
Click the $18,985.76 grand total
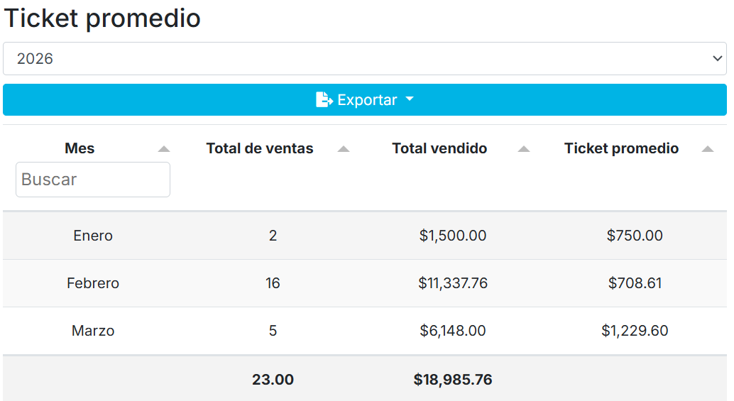tap(453, 380)
